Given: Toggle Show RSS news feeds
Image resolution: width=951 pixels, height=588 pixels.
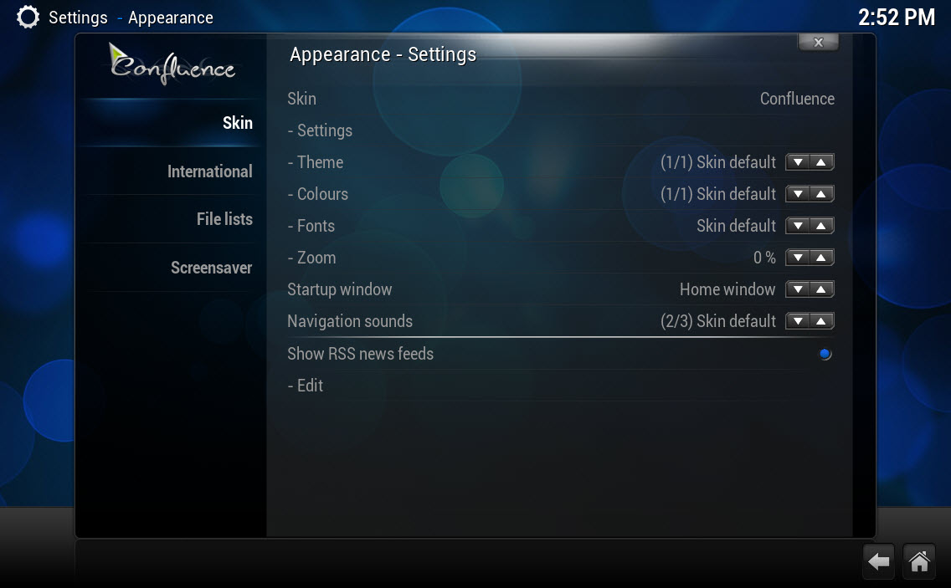Looking at the screenshot, I should click(x=825, y=354).
